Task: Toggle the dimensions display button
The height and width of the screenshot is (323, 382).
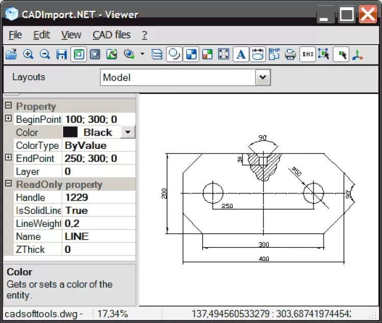Action: [258, 54]
